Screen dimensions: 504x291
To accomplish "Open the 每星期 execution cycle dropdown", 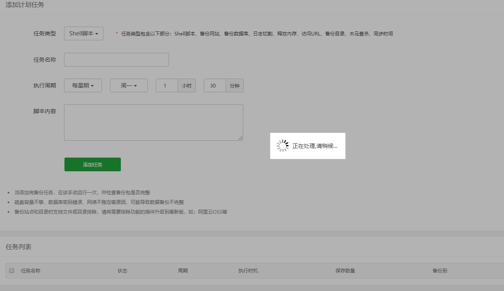I will pos(82,85).
